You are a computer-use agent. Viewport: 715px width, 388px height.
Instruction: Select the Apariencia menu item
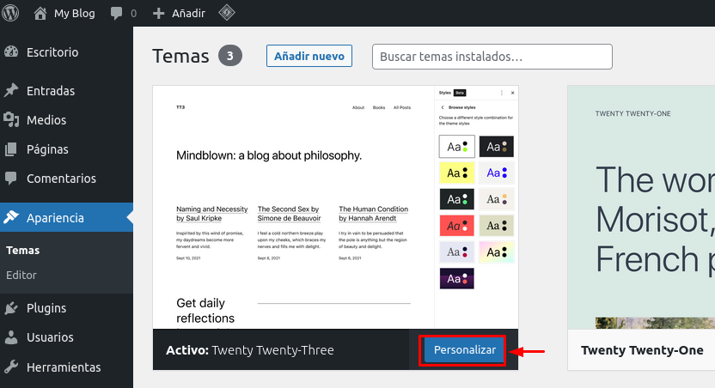point(66,217)
